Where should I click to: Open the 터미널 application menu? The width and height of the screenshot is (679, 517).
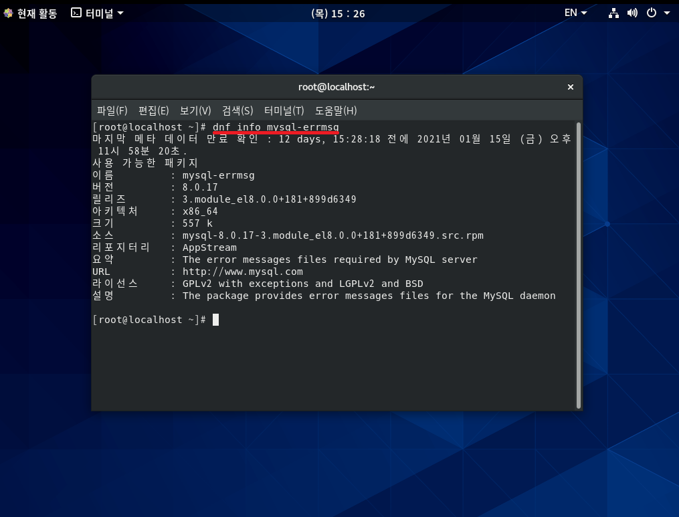click(97, 13)
